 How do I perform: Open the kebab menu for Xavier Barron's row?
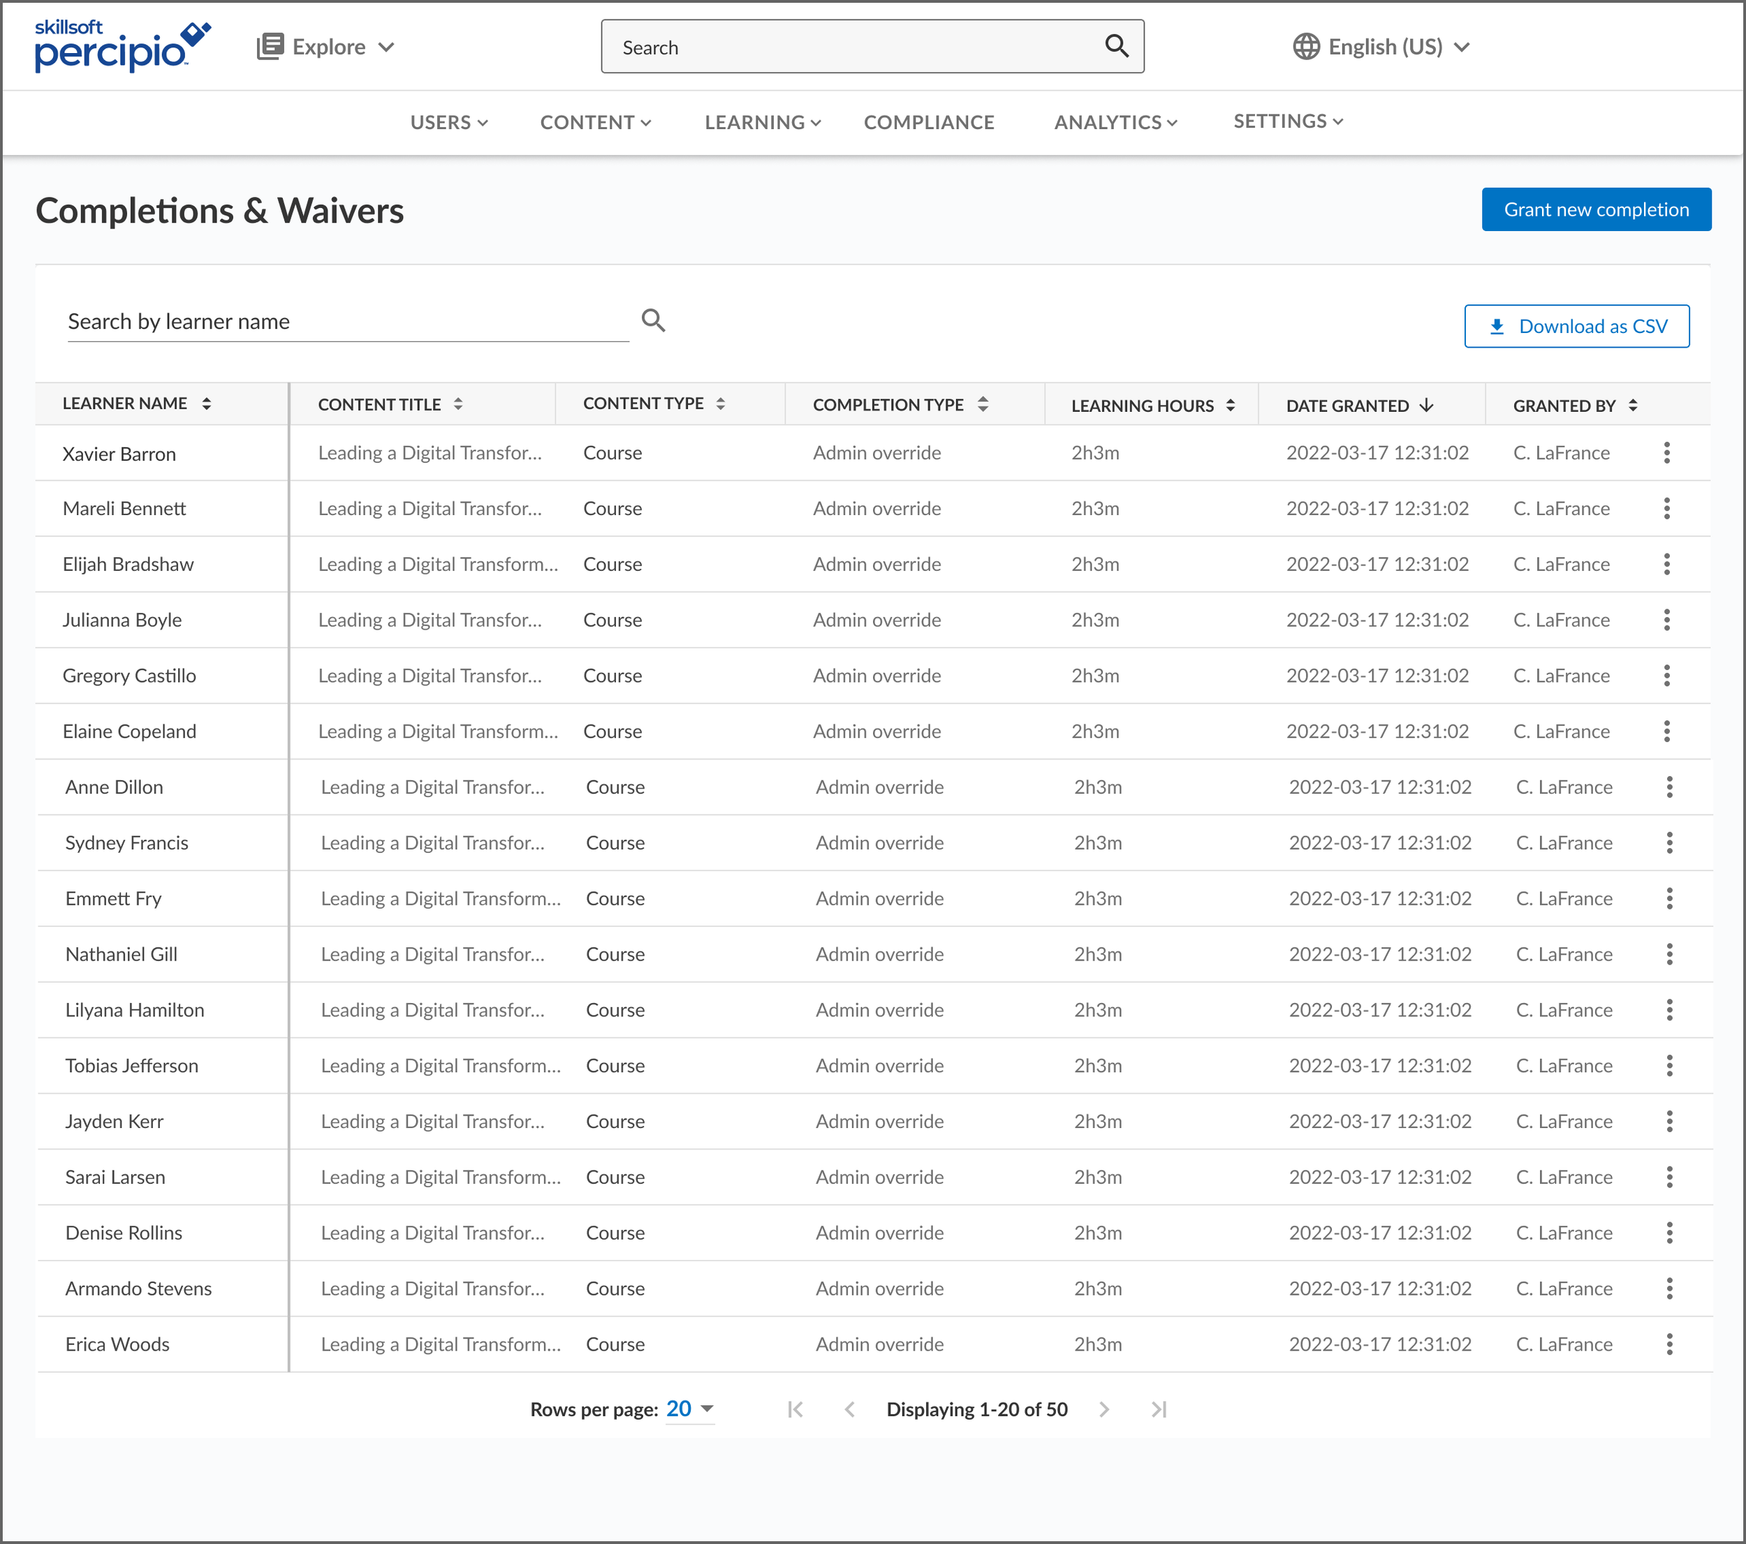point(1666,452)
